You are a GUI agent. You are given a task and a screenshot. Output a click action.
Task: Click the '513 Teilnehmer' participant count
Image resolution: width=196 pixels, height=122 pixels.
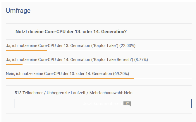click(x=29, y=93)
